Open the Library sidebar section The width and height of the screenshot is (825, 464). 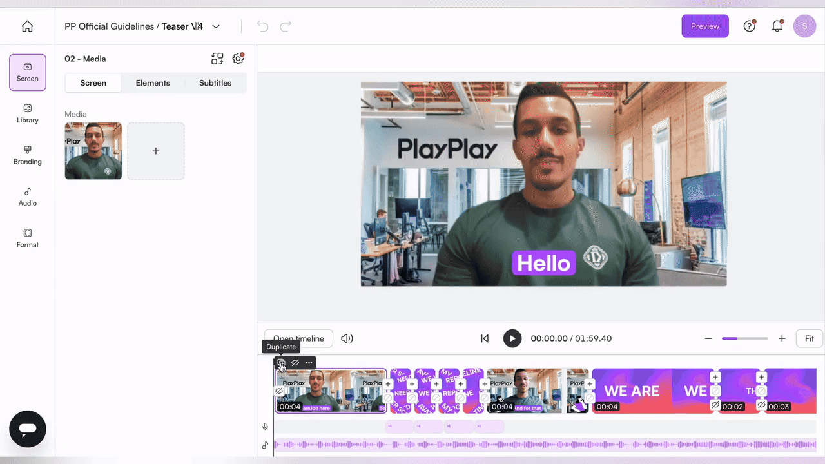[x=28, y=114]
